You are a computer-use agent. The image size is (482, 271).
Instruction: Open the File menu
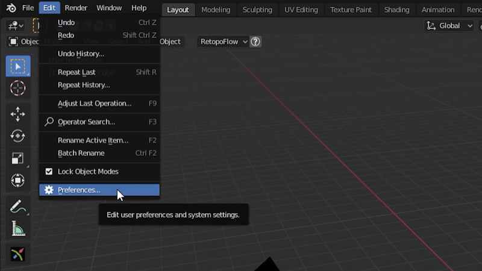(x=28, y=8)
